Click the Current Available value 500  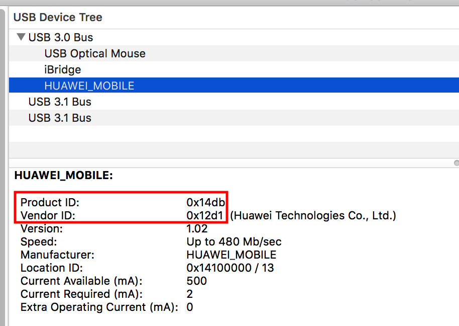click(x=197, y=281)
